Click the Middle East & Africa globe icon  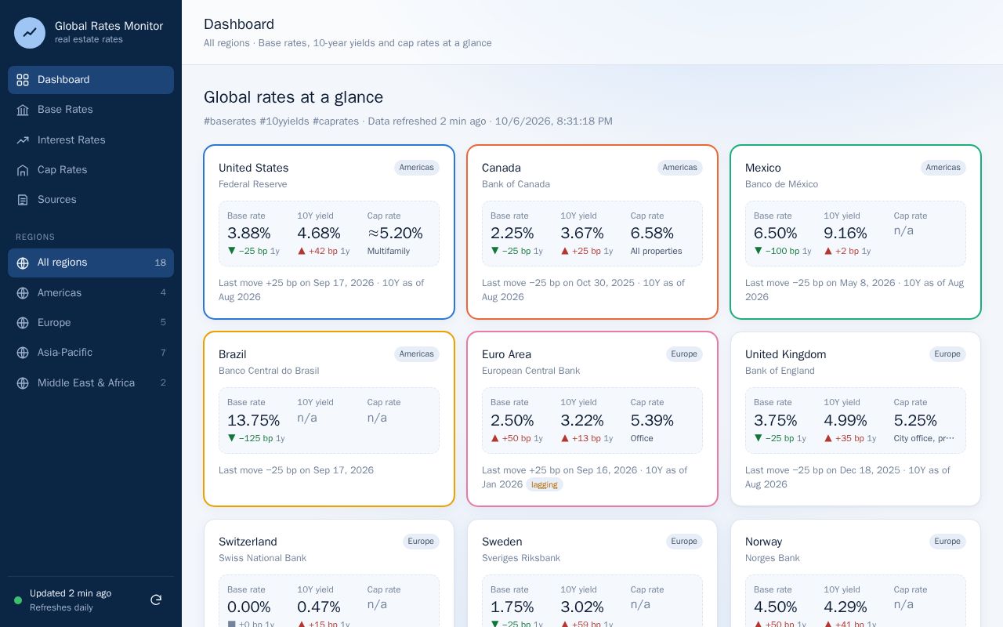point(23,383)
